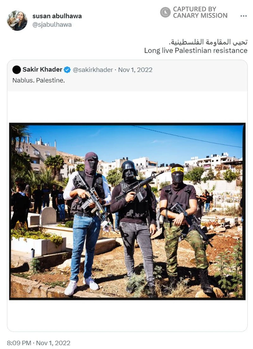Open the three-dot more options menu

pyautogui.click(x=244, y=16)
